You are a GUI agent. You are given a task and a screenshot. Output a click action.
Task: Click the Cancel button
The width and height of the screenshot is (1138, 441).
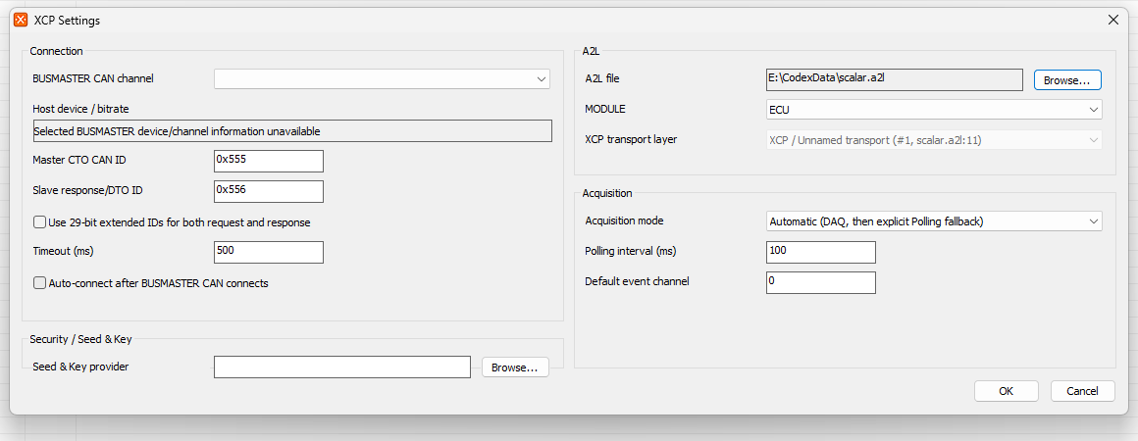[1082, 391]
